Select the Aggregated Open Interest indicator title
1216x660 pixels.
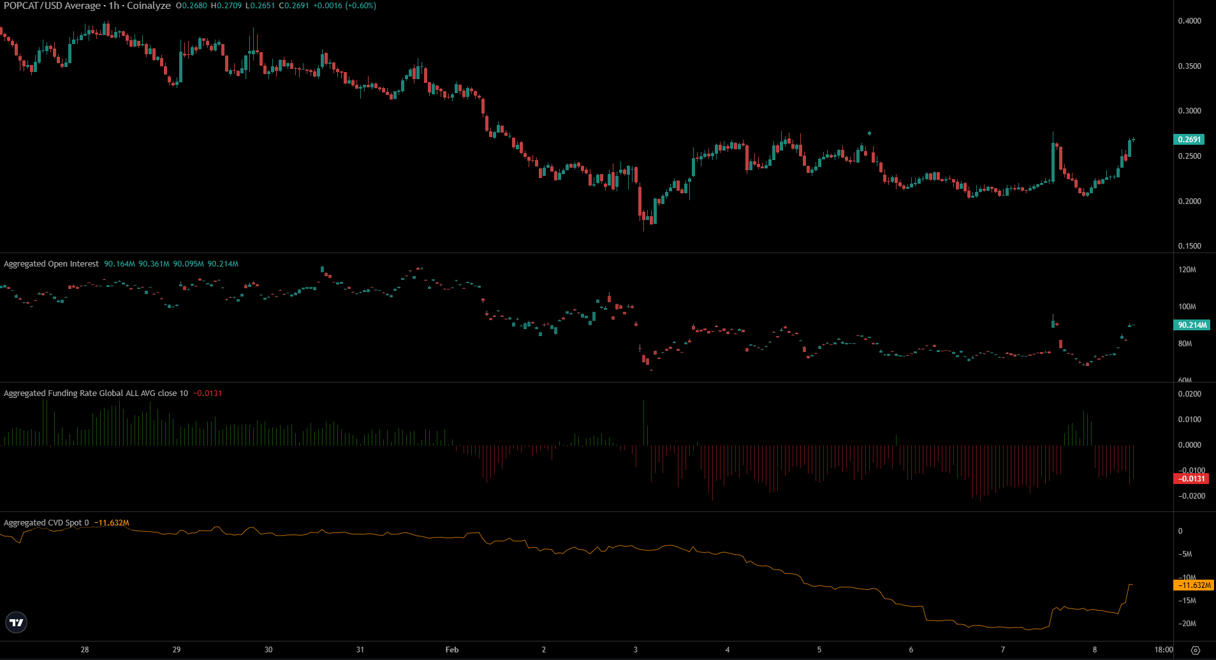[x=51, y=264]
